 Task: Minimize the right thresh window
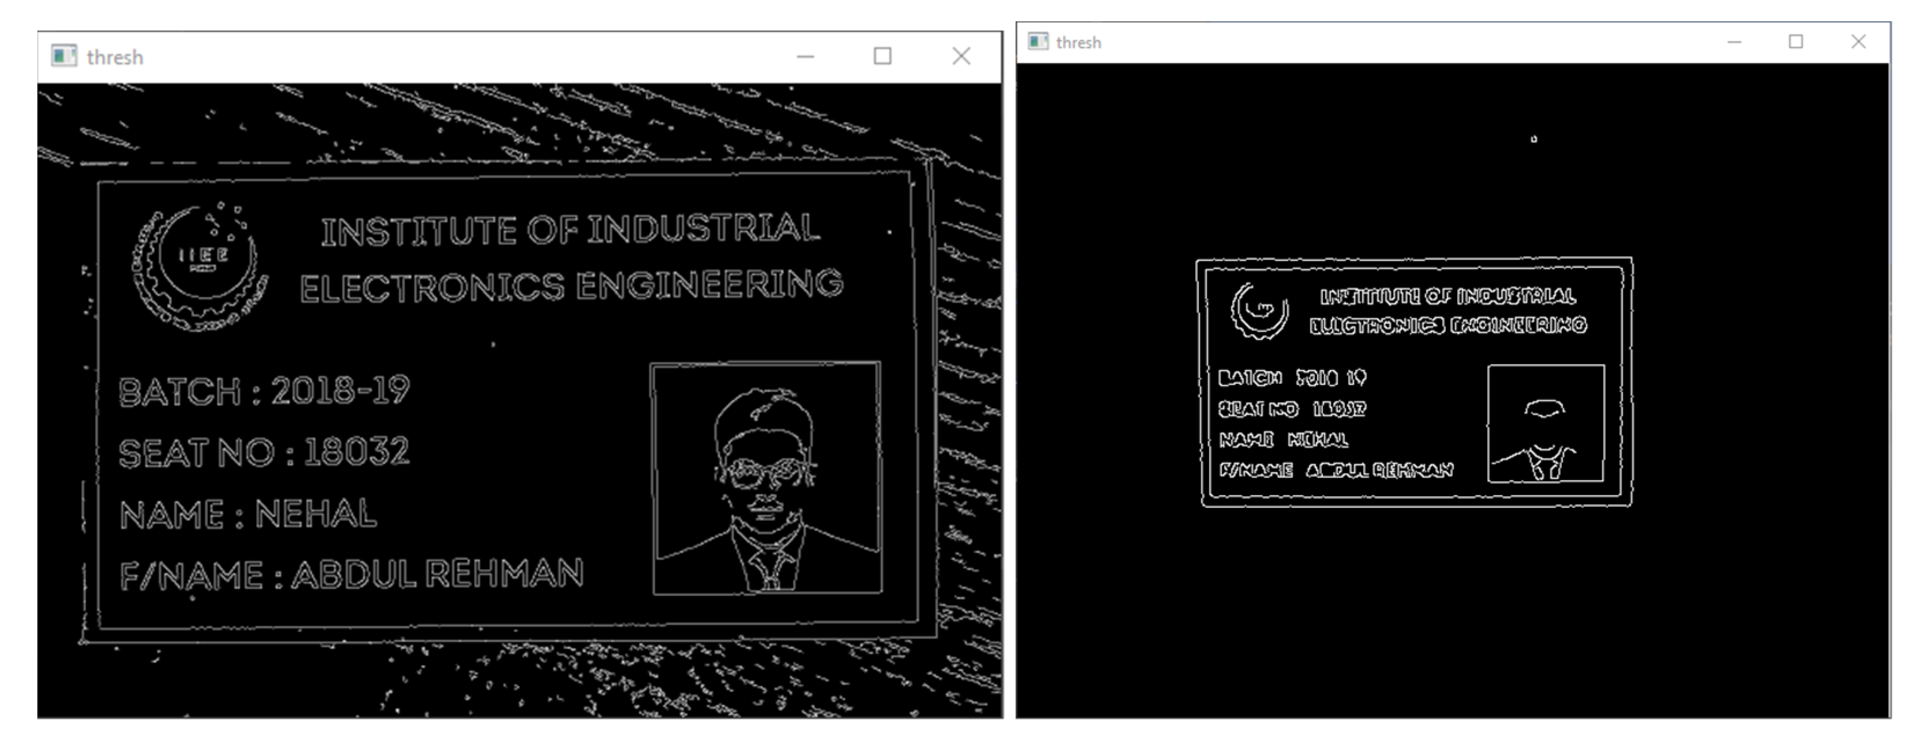1733,42
